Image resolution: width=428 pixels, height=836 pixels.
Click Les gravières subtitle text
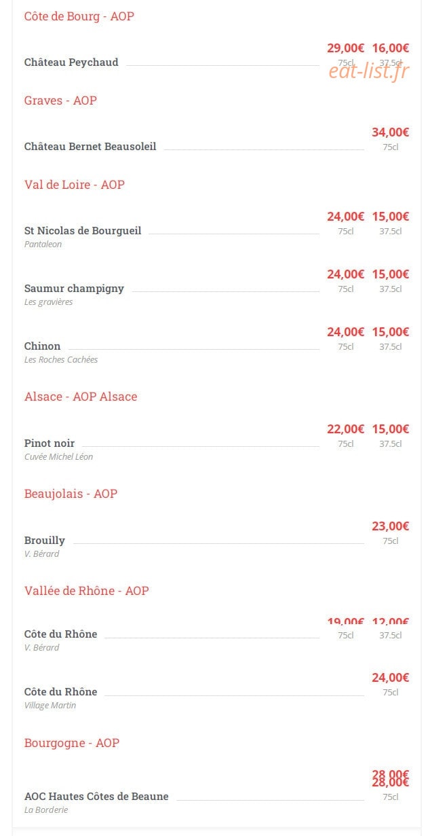(x=48, y=302)
